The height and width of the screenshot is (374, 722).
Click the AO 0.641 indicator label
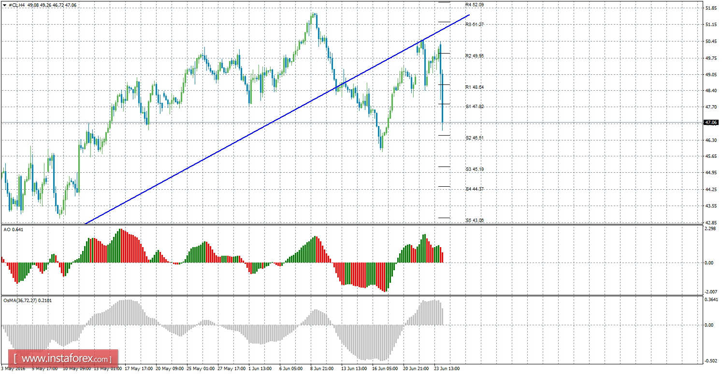13,230
